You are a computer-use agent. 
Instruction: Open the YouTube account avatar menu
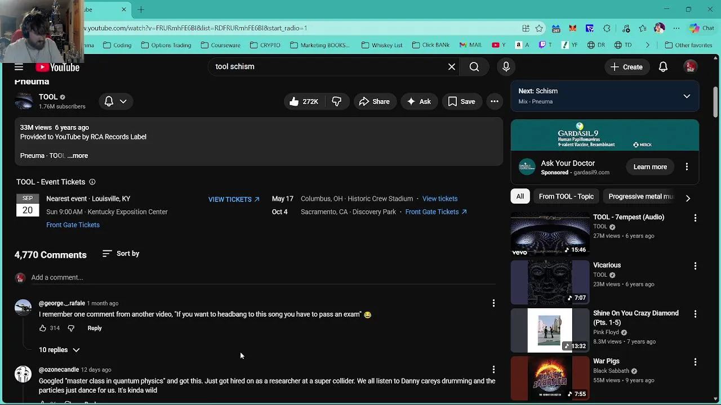click(x=691, y=67)
